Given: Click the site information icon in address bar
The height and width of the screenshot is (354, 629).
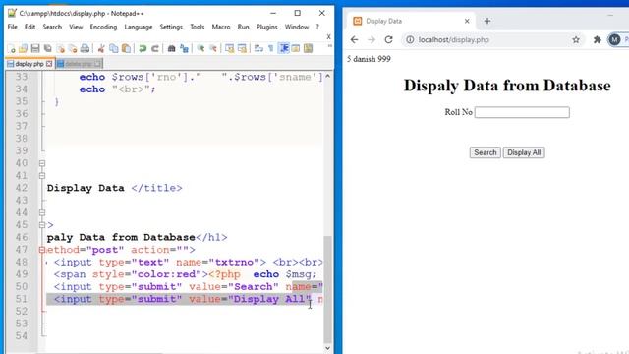Looking at the screenshot, I should [x=410, y=39].
